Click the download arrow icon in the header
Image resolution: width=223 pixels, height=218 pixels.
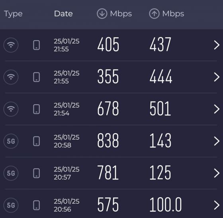[x=102, y=14]
